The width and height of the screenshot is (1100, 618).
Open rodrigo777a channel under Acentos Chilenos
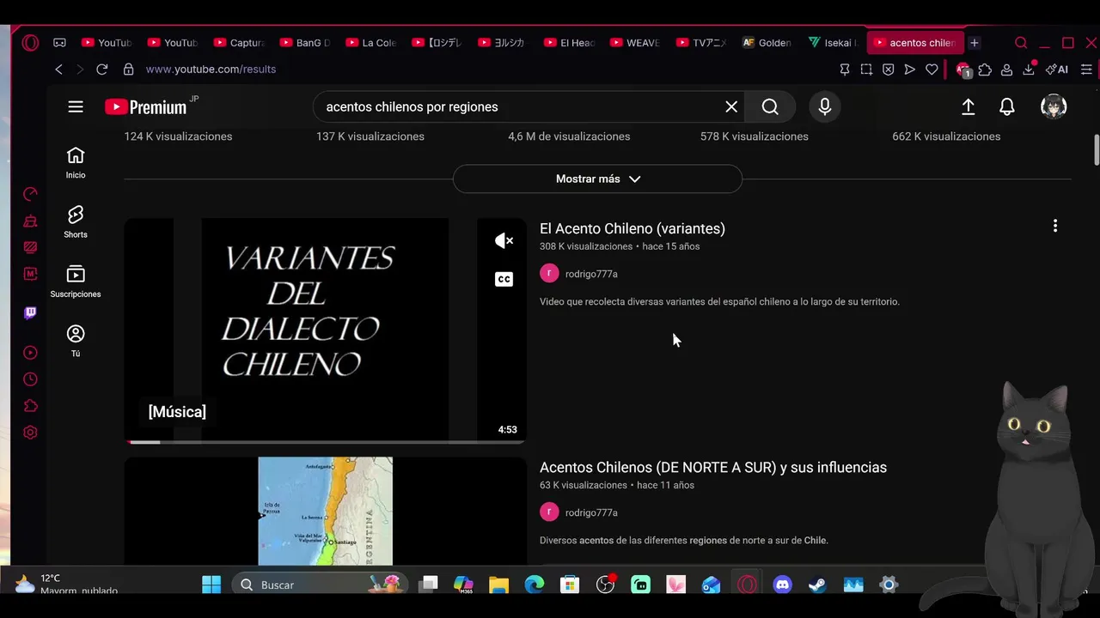coord(591,512)
